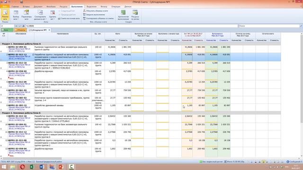Open the Выбор акта dropdown button
The width and height of the screenshot is (303, 170).
tap(16, 15)
